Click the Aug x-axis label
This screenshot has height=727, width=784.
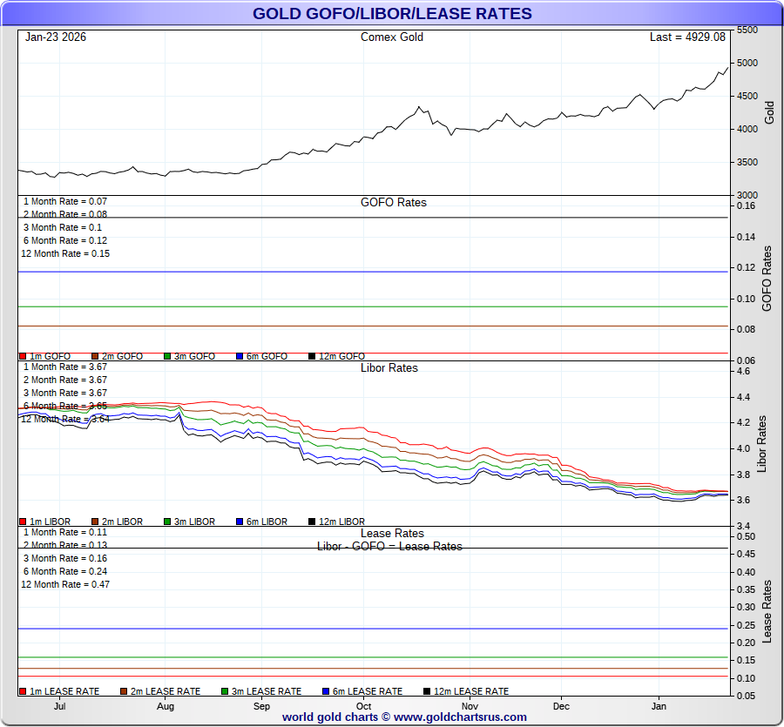tap(166, 706)
